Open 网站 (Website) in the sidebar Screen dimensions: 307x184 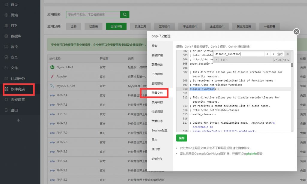click(x=14, y=15)
